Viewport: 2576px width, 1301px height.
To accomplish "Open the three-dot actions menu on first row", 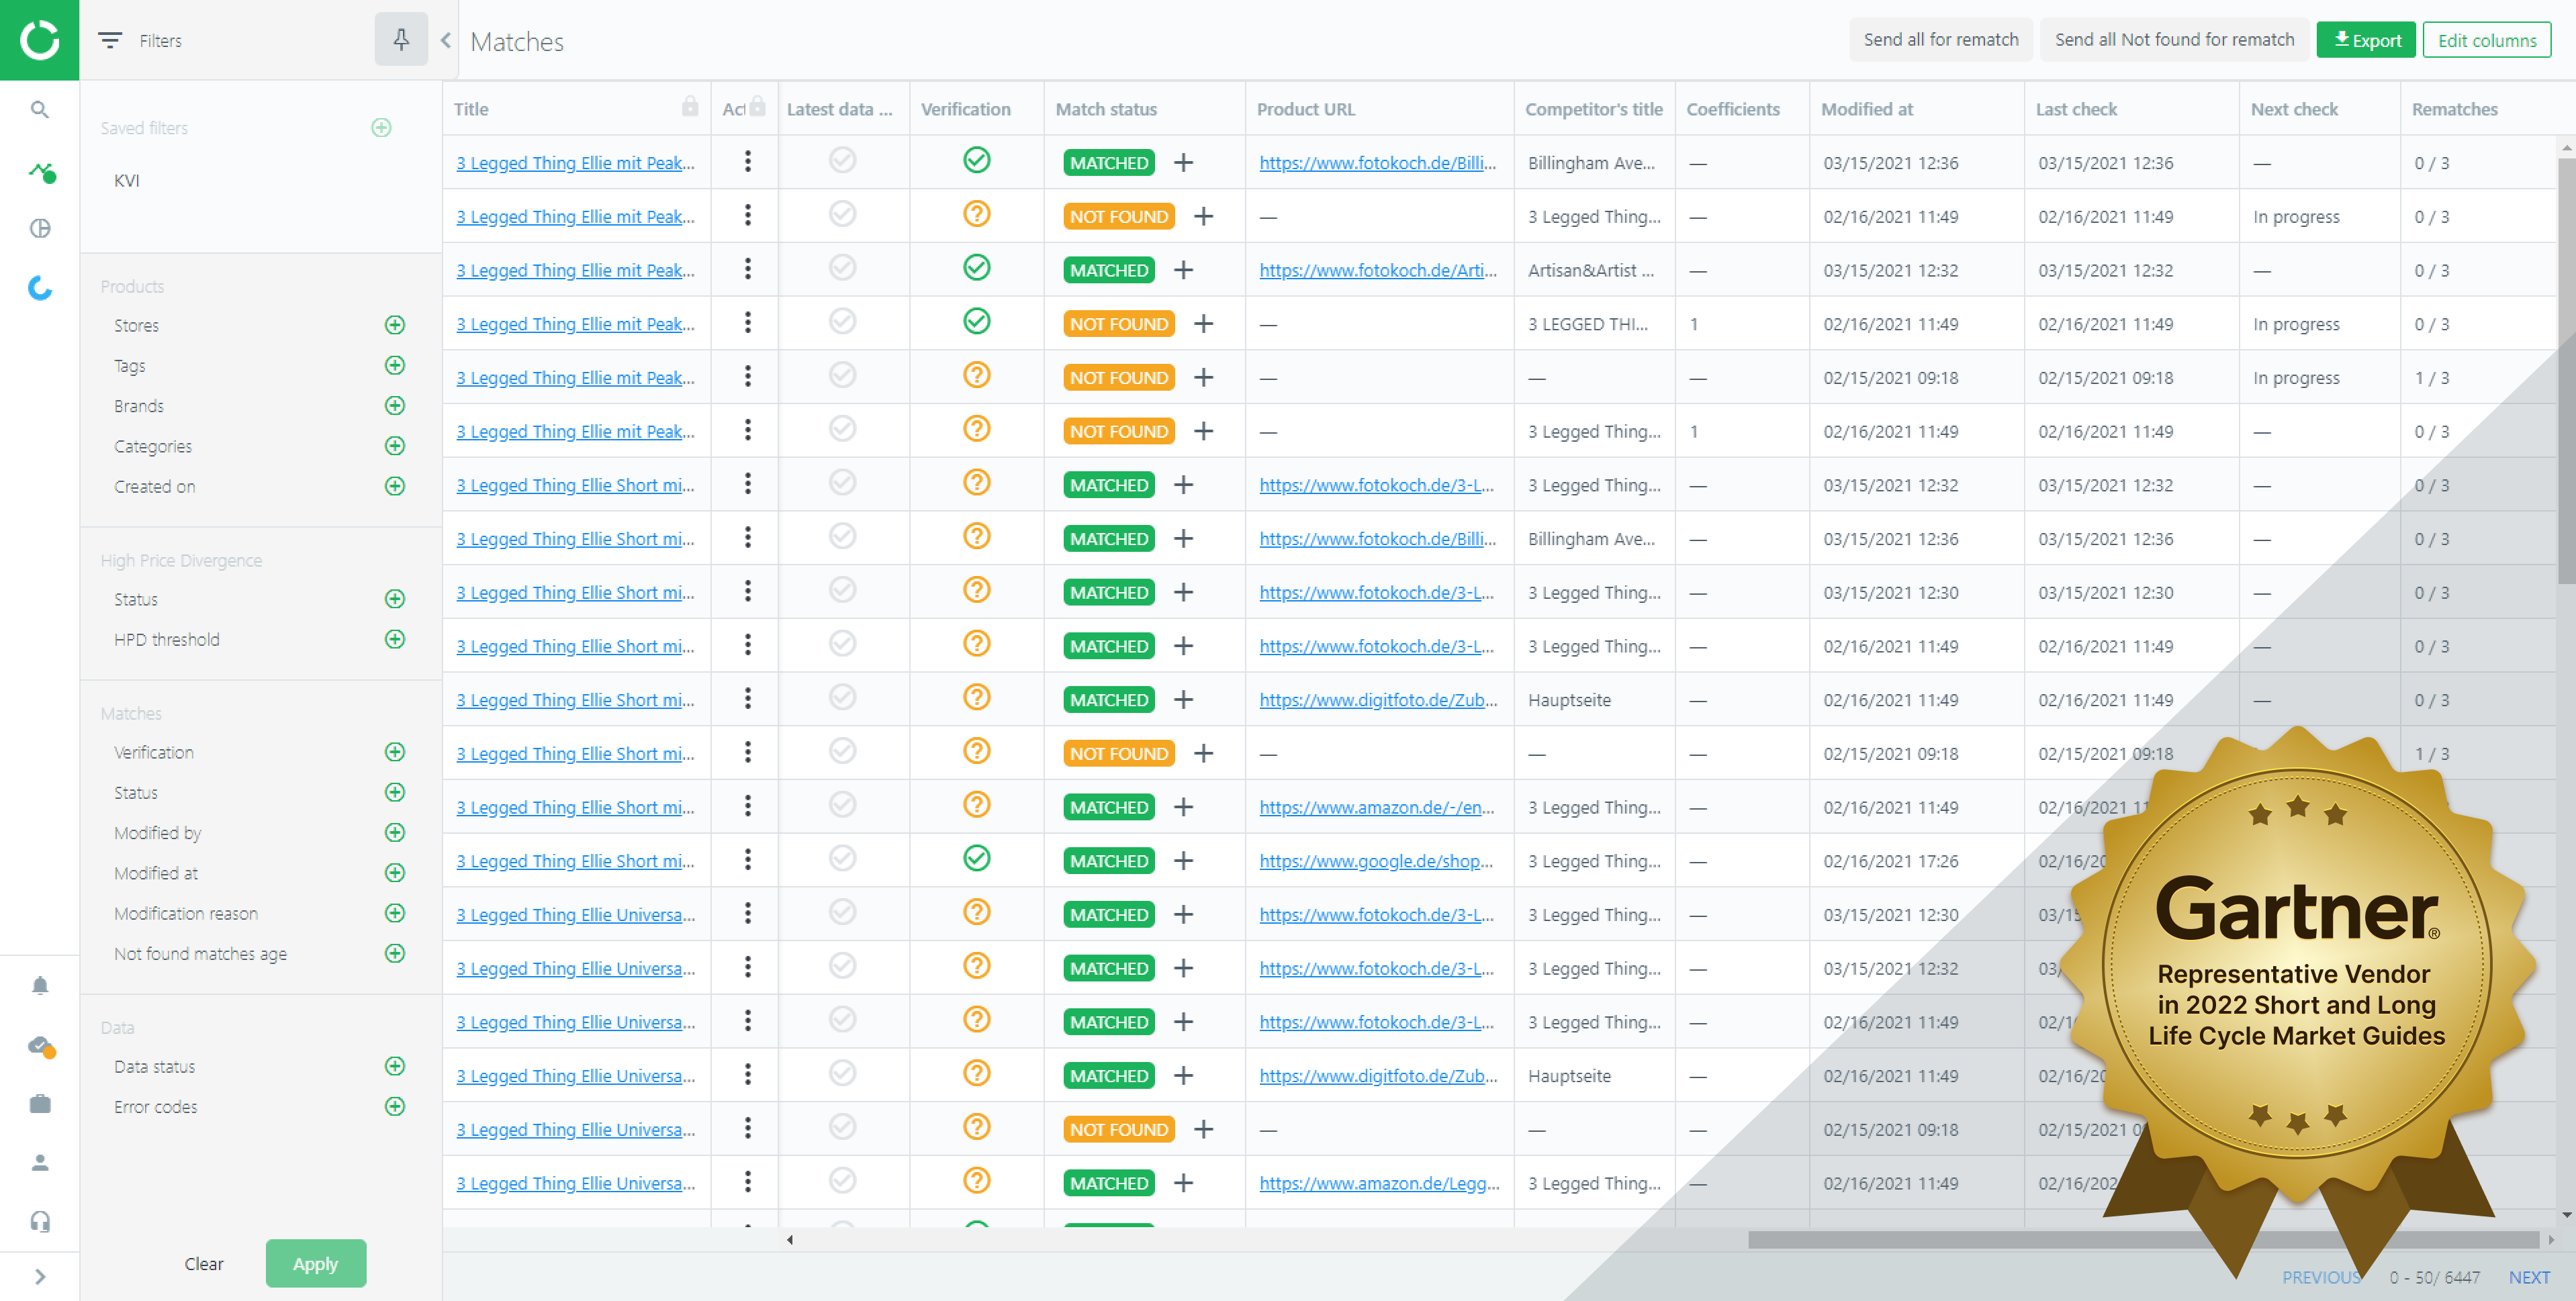I will pyautogui.click(x=747, y=162).
